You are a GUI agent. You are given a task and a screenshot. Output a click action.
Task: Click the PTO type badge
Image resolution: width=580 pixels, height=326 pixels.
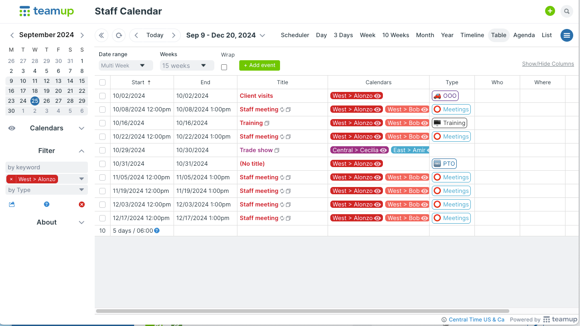(444, 163)
